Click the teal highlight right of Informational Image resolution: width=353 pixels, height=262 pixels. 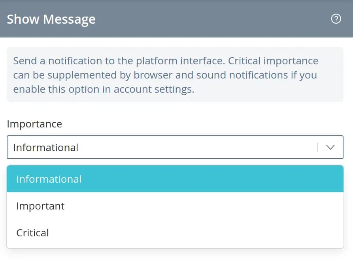[x=213, y=179]
